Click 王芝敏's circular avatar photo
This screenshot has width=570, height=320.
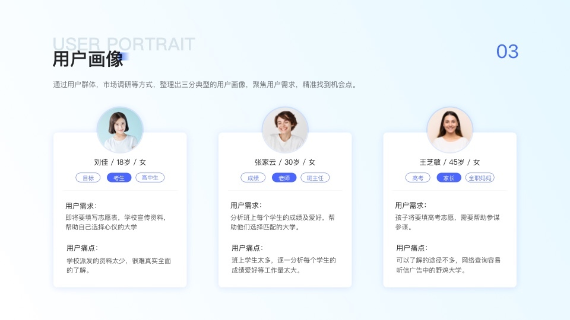point(449,130)
